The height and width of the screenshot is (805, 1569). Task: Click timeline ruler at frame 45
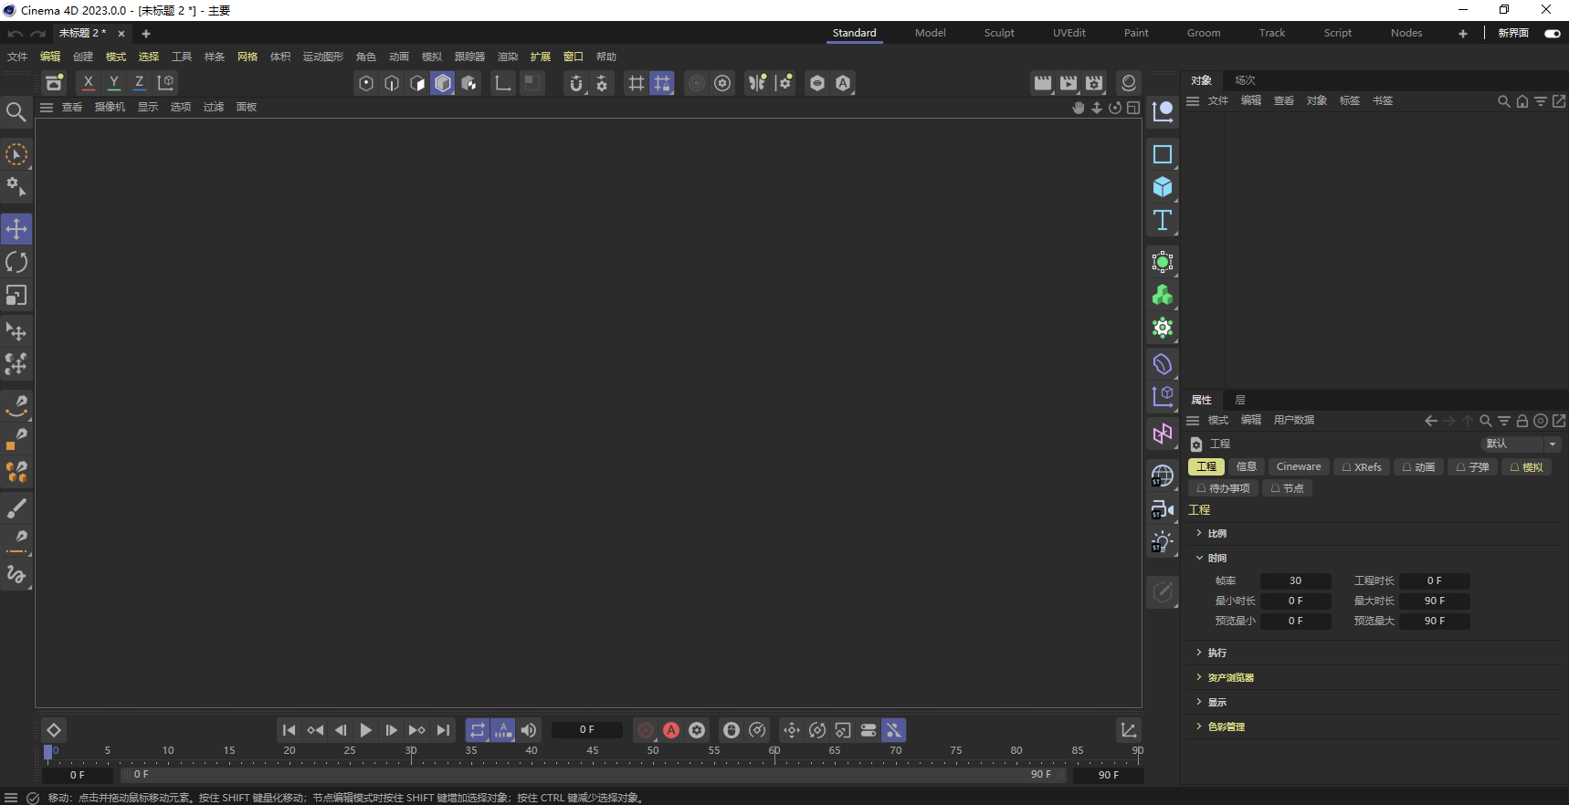click(x=593, y=751)
